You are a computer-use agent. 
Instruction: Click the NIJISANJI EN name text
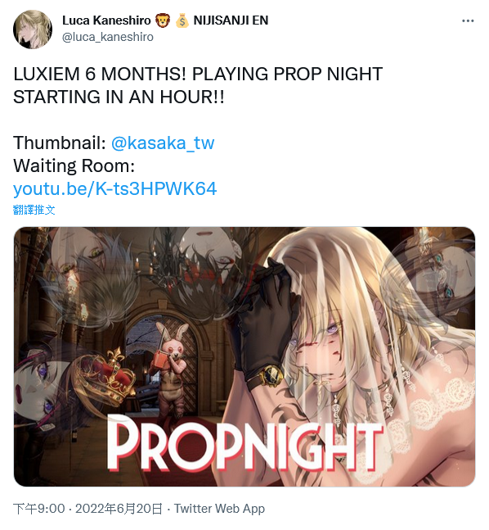(x=231, y=20)
